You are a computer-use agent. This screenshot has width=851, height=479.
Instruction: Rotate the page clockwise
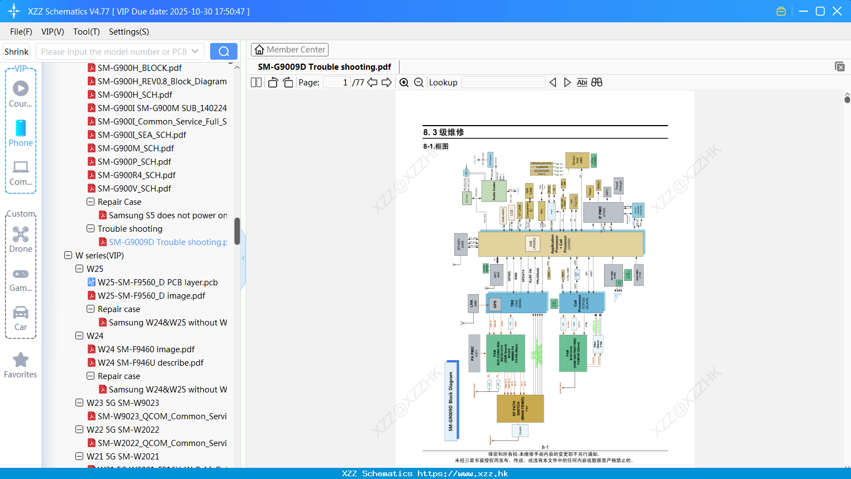coord(288,82)
